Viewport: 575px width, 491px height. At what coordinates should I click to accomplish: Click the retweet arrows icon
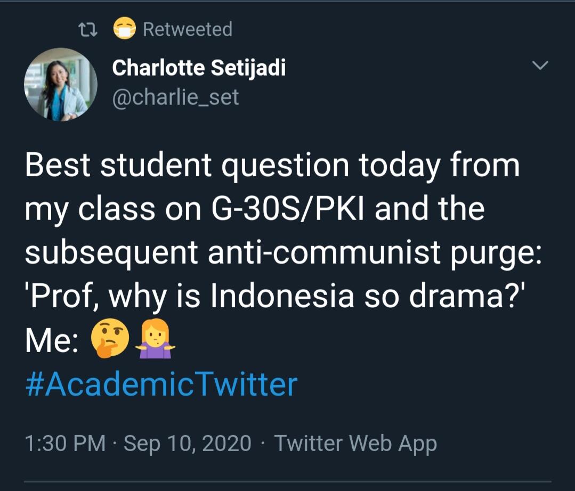pyautogui.click(x=88, y=29)
